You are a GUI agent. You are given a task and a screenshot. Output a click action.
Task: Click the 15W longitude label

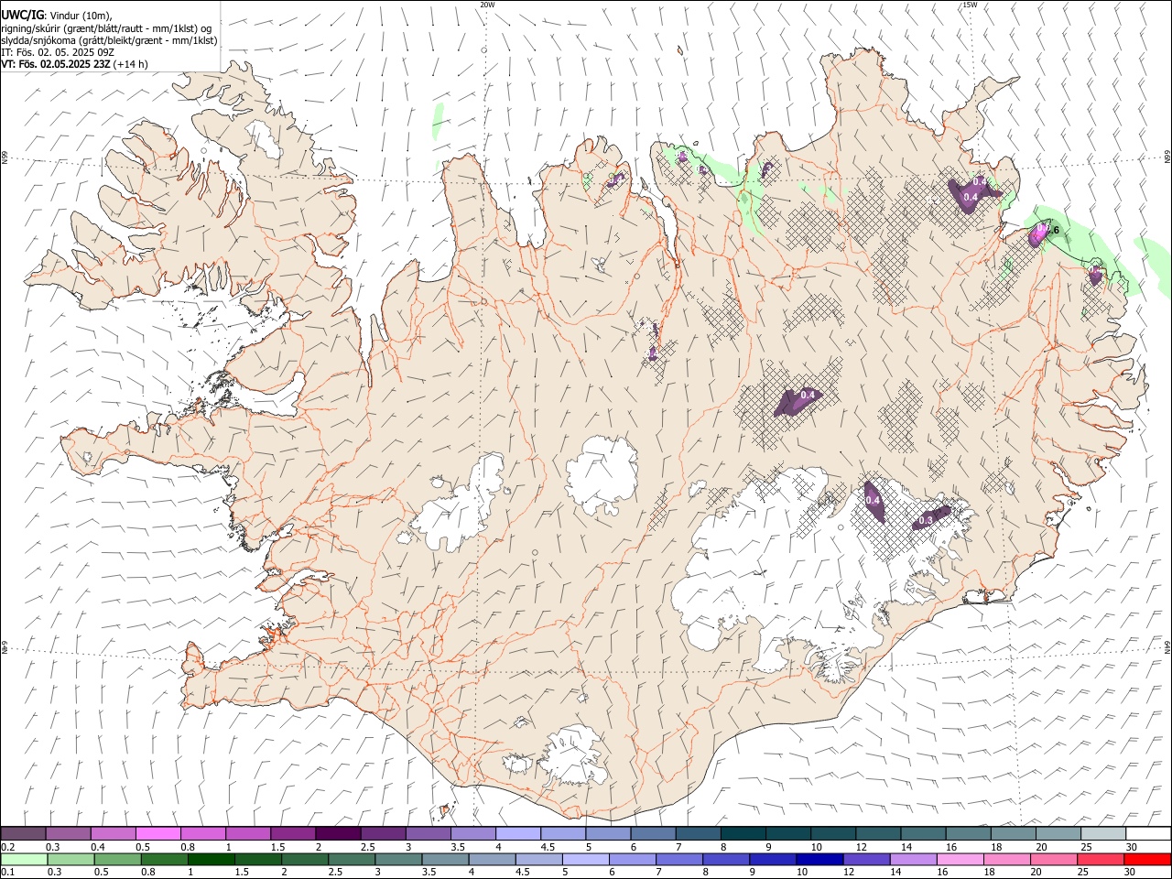pos(969,5)
